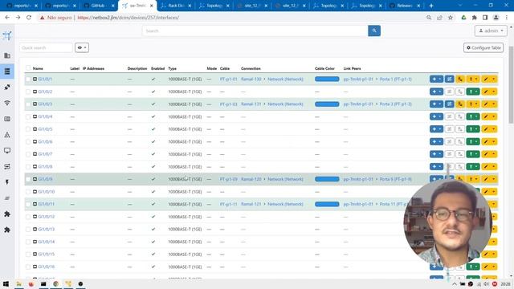Check the box for interface G1/0/12
514x289 pixels.
pos(28,217)
